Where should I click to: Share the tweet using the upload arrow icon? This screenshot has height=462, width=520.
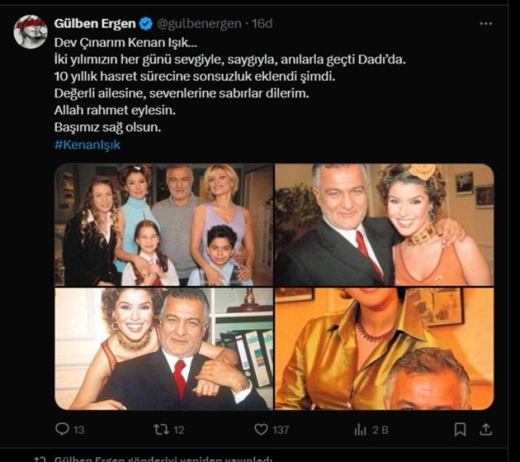486,429
